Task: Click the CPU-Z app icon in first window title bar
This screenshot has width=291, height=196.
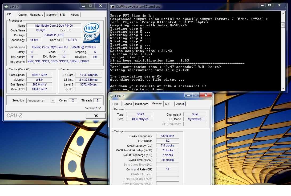Action: tap(6, 7)
